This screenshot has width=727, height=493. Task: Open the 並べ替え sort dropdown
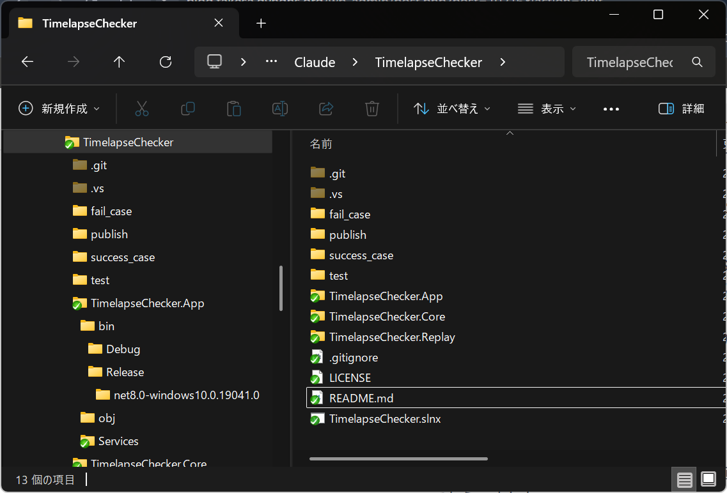(451, 109)
